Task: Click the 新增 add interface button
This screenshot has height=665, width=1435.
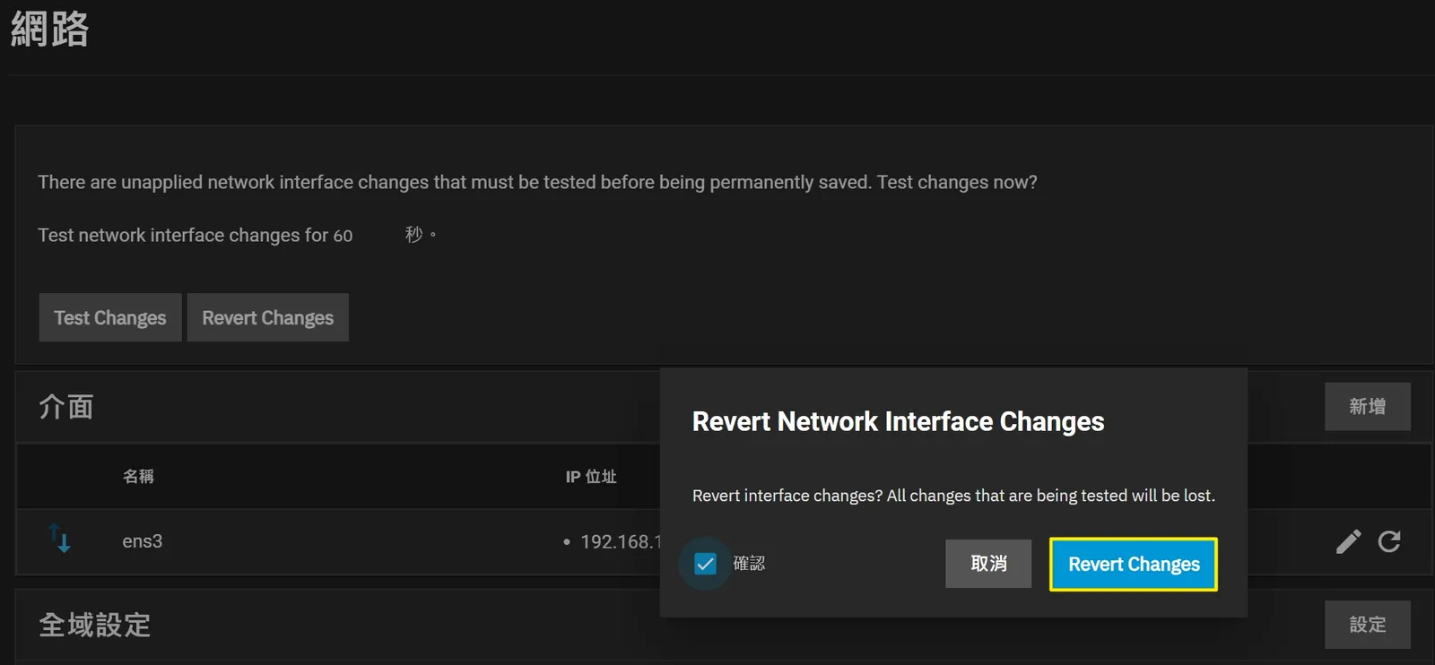Action: coord(1368,407)
